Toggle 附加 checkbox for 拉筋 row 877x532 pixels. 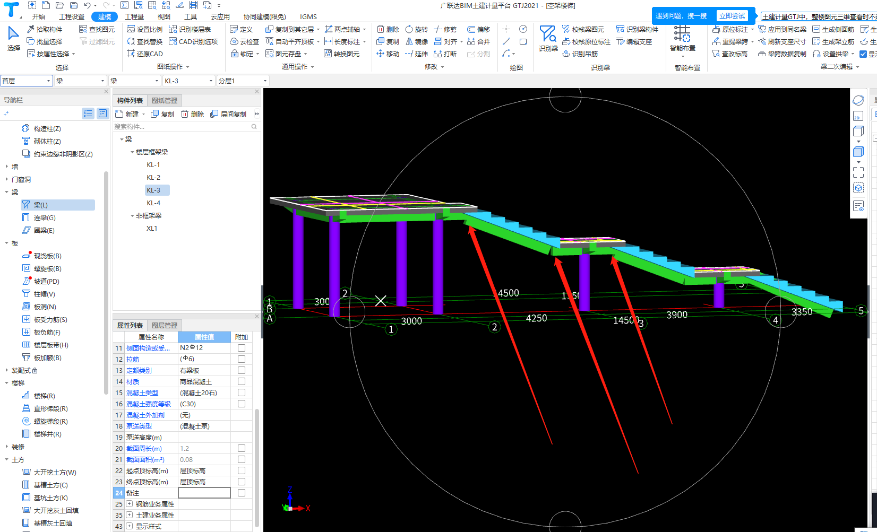pyautogui.click(x=242, y=359)
